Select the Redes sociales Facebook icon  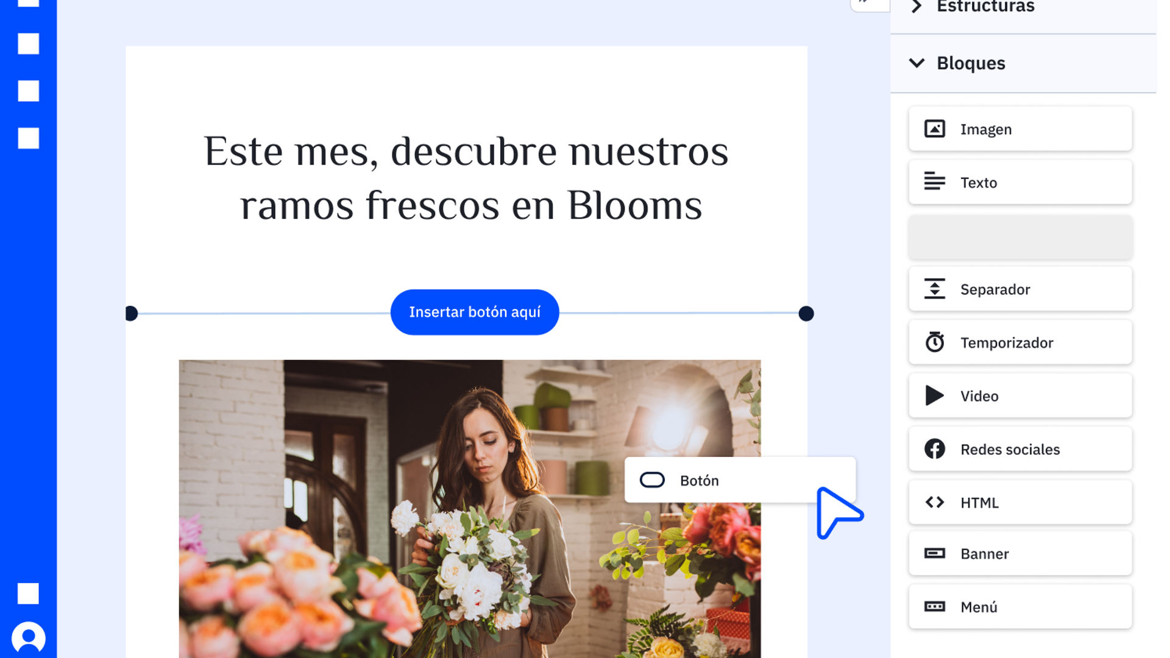(934, 449)
